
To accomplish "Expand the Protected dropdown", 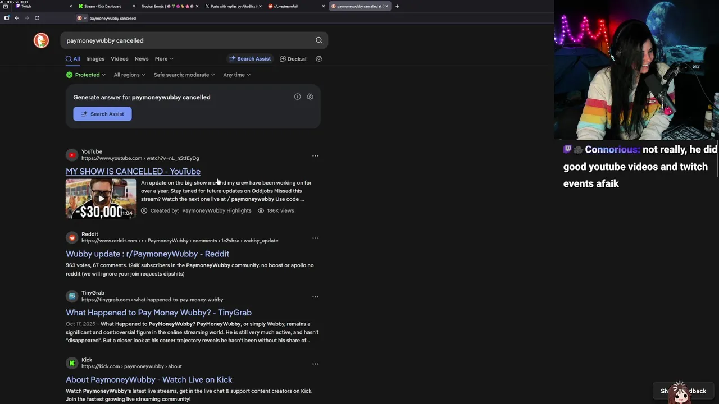I will click(x=85, y=75).
